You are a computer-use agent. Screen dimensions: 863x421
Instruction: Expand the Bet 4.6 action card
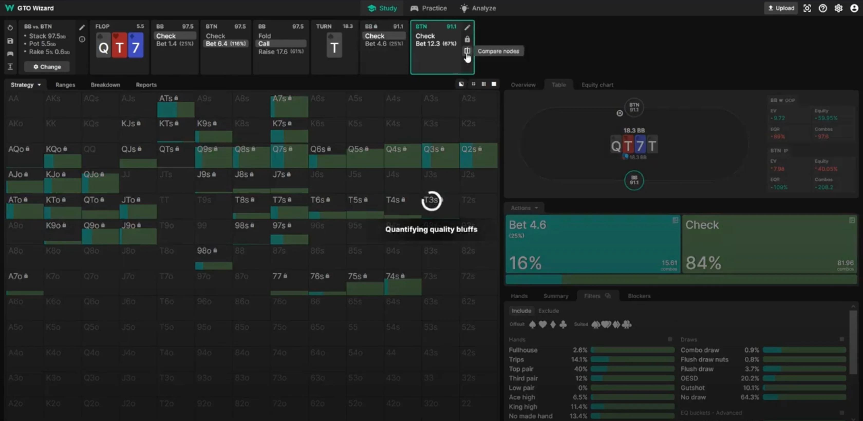(x=675, y=220)
